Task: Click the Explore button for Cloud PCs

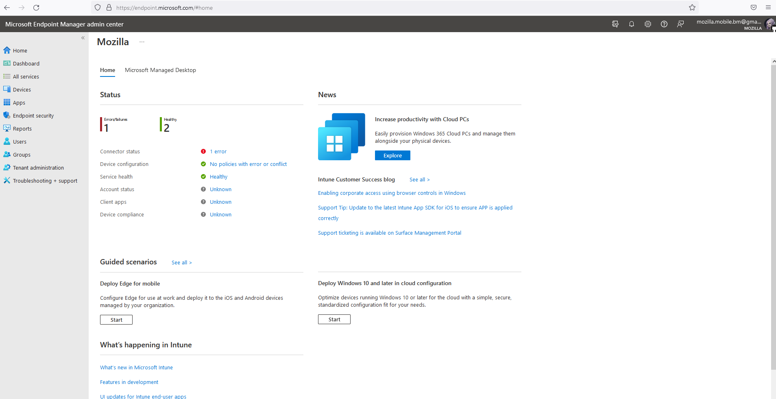Action: click(392, 155)
